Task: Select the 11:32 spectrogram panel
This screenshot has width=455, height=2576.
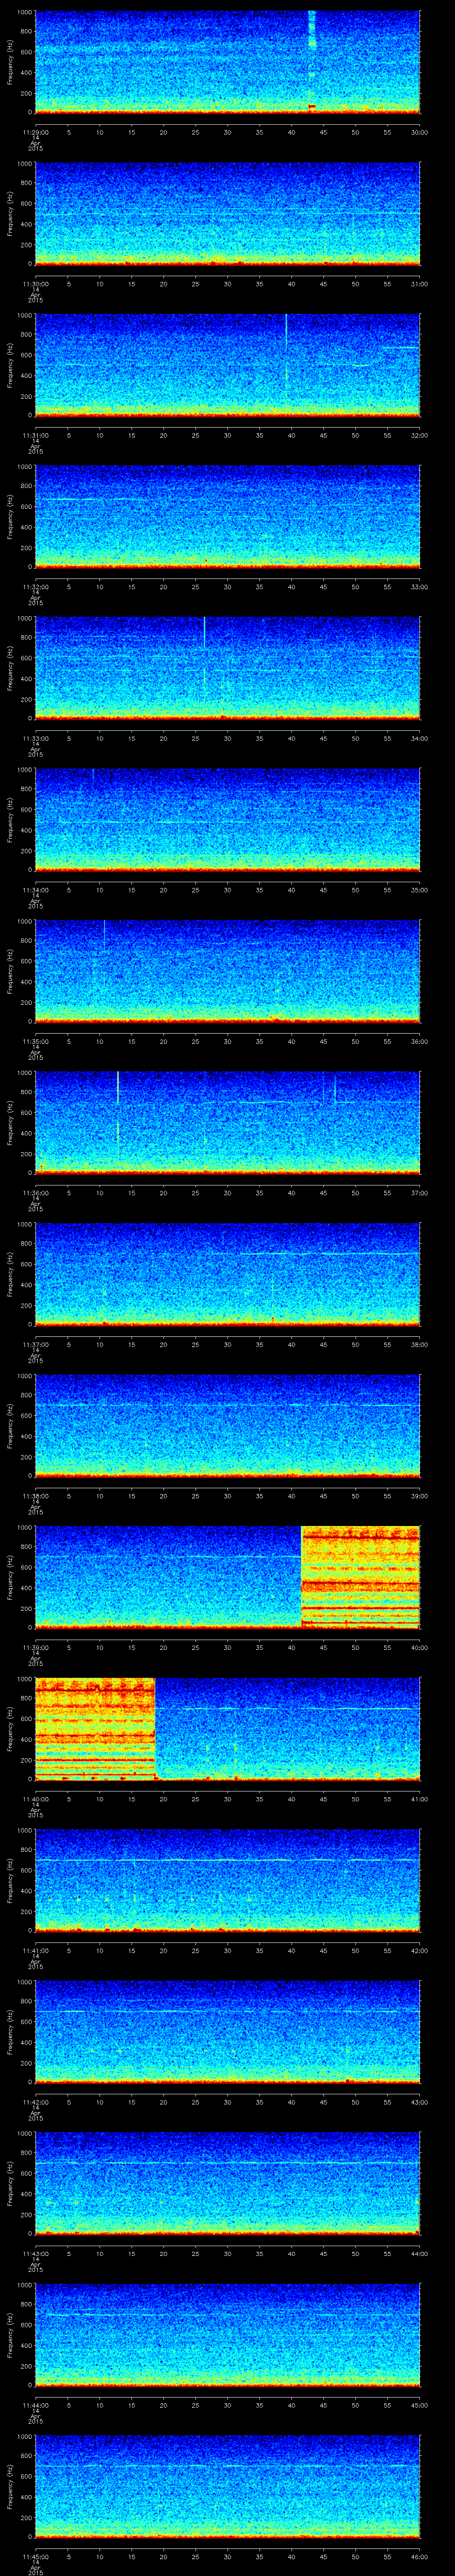Action: point(227,516)
